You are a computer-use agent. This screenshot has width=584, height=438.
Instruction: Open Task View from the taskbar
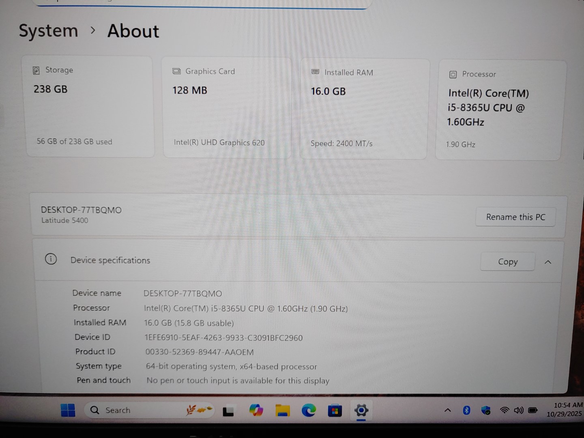pos(228,411)
